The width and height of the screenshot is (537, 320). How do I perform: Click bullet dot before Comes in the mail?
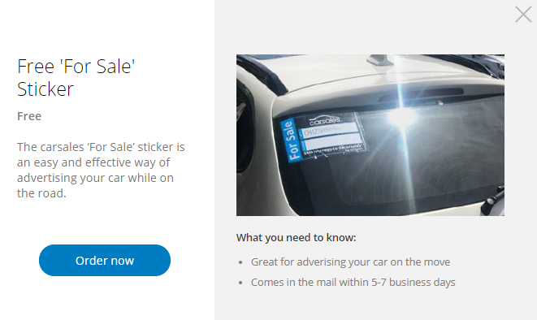click(240, 283)
